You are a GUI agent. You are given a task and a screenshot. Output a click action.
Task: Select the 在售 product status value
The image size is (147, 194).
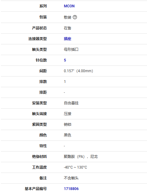[x=68, y=28]
